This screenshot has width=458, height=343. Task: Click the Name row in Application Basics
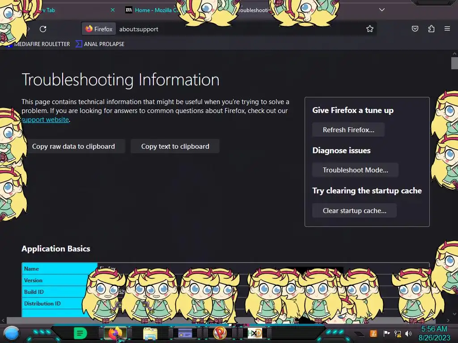click(225, 268)
